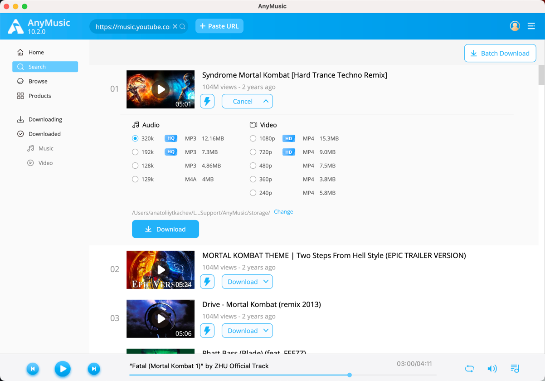Image resolution: width=545 pixels, height=381 pixels.
Task: Open the playlist queue icon
Action: pos(515,369)
